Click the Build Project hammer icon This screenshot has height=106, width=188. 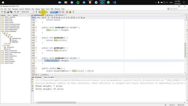click(x=36, y=12)
